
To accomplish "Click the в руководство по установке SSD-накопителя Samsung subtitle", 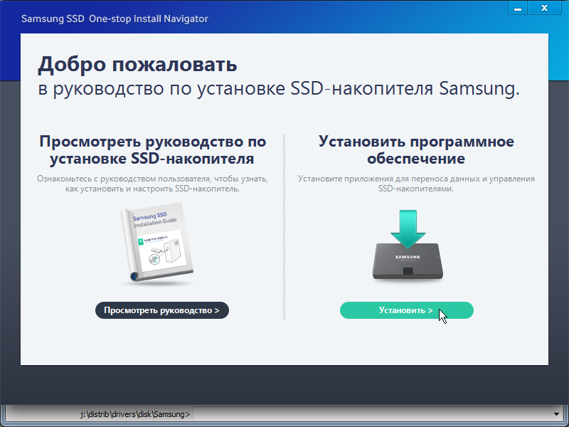I will (x=279, y=89).
